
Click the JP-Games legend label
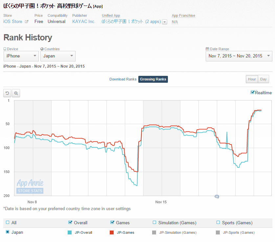click(126, 232)
